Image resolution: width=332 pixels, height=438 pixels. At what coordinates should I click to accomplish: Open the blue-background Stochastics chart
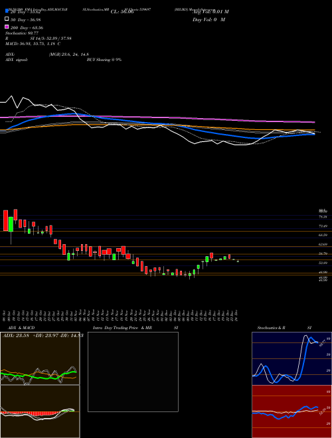pyautogui.click(x=291, y=358)
